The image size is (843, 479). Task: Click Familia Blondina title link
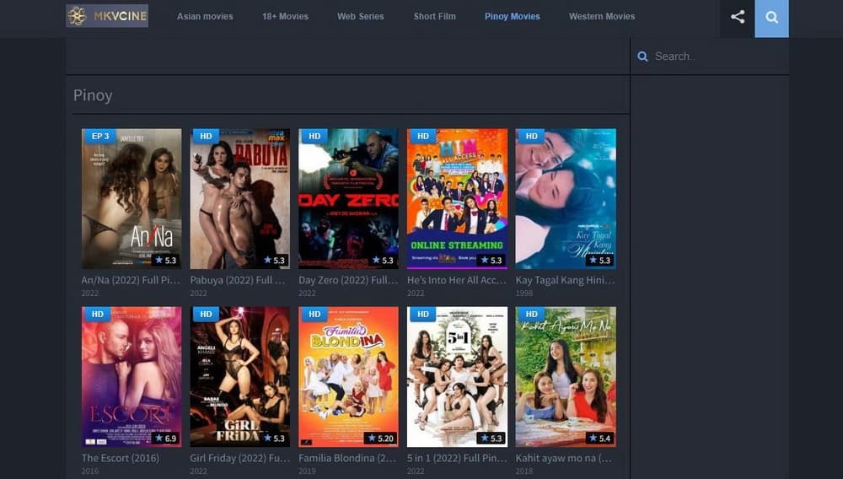pos(347,458)
